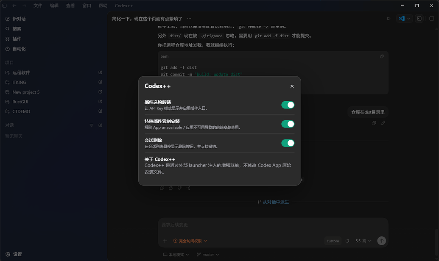Open the conversation title more options

(189, 19)
